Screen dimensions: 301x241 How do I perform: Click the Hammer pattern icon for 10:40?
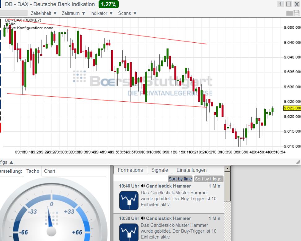[128, 201]
